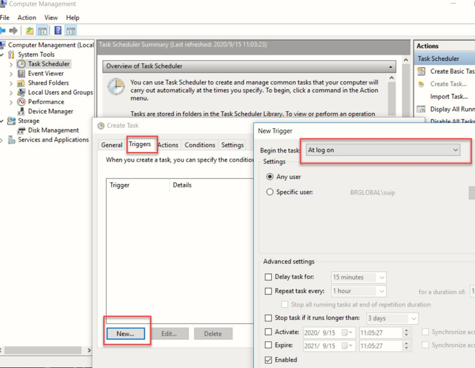Click the Event Viewer icon in tree
Viewport: 475px width, 368px height.
(21, 74)
